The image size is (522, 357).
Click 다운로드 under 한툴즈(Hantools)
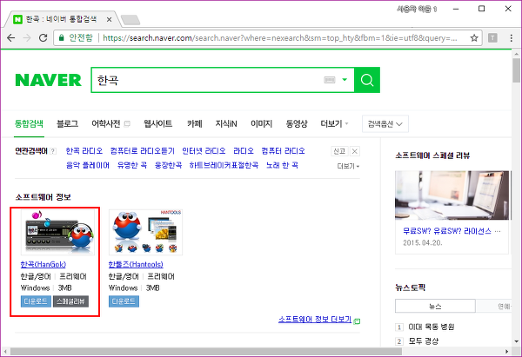124,301
